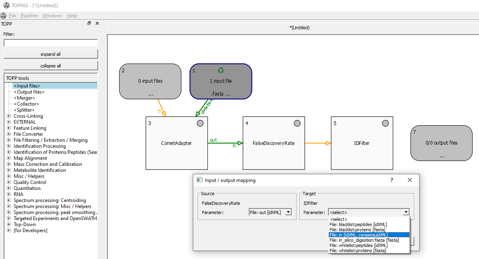
Task: Click the status circle on FalseDiscoveryRate node
Action: [297, 123]
